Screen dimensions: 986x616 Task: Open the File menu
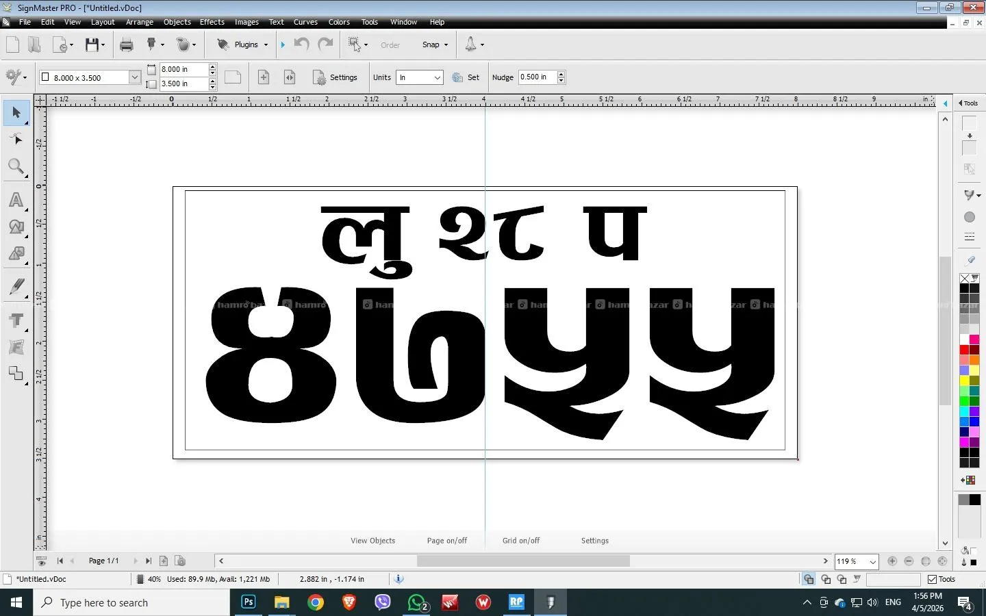(25, 22)
